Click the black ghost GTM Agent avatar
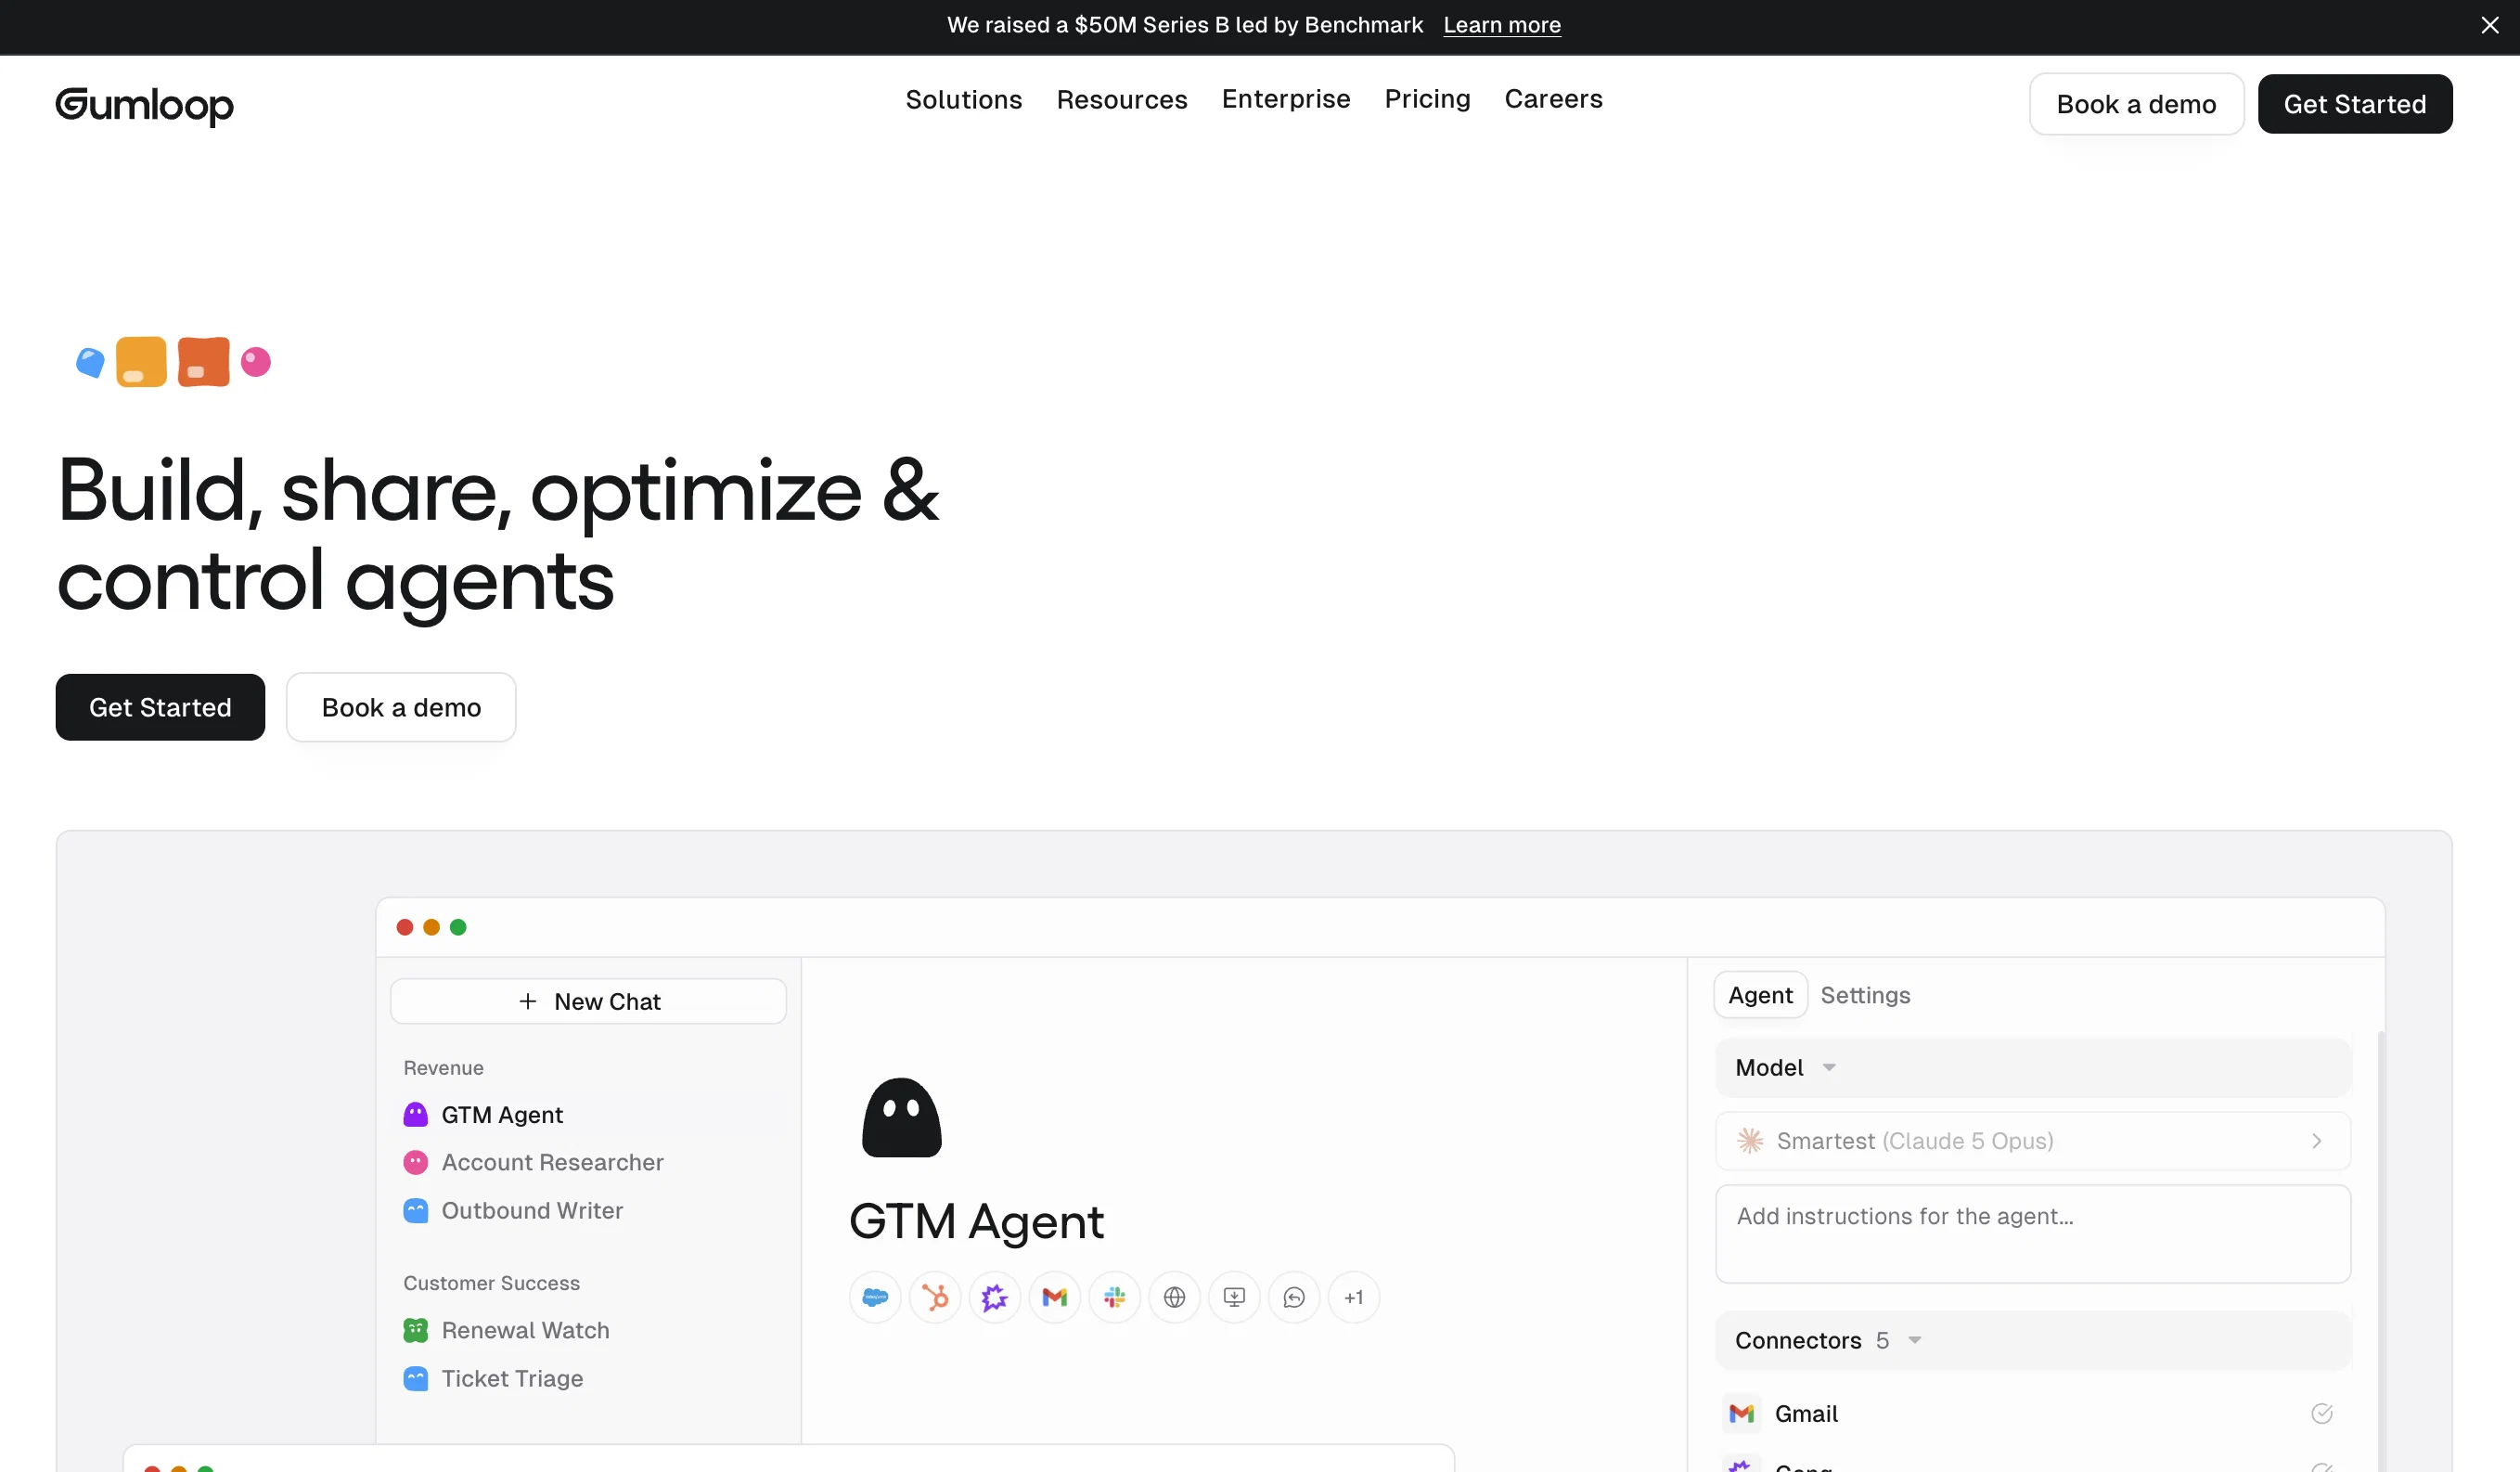This screenshot has width=2520, height=1472. (x=902, y=1117)
